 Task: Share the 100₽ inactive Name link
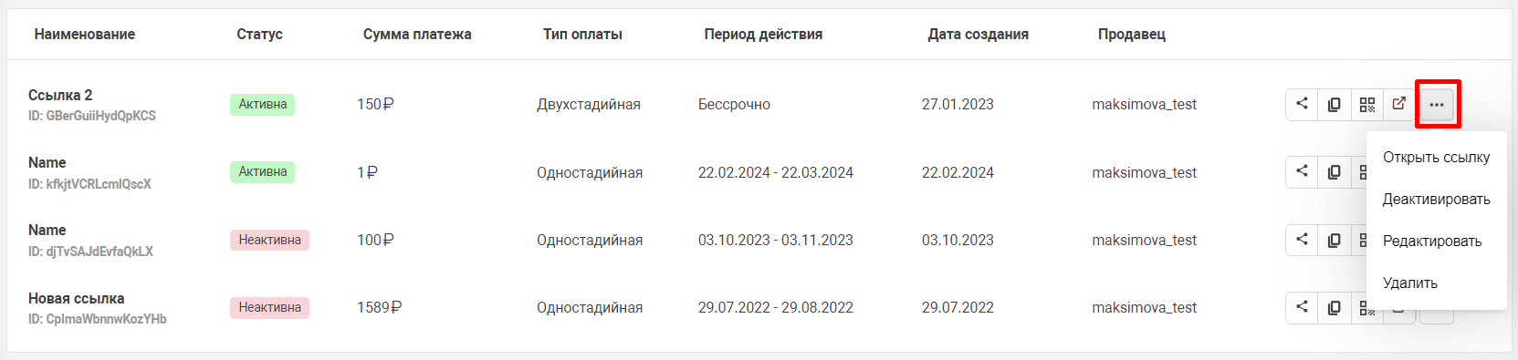pos(1302,240)
